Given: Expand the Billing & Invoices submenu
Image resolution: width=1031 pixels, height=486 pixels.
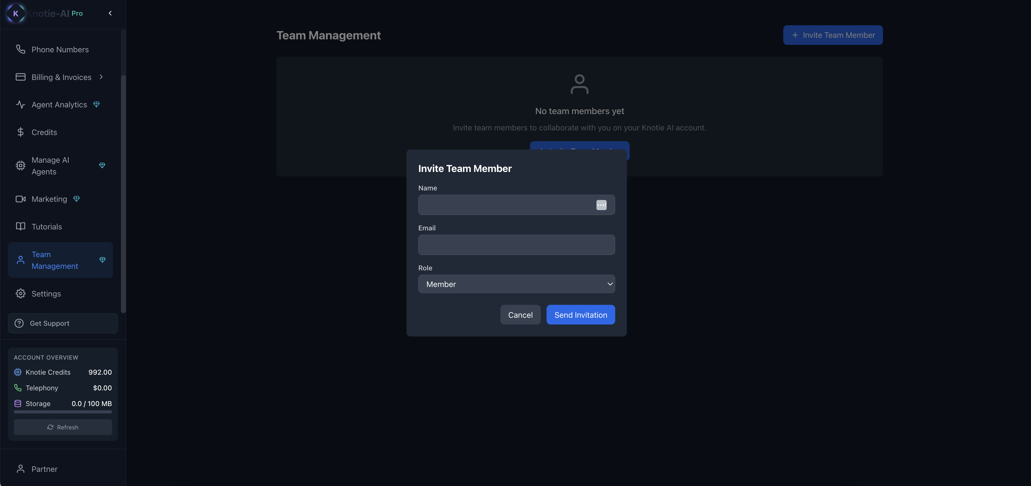Looking at the screenshot, I should [x=101, y=77].
